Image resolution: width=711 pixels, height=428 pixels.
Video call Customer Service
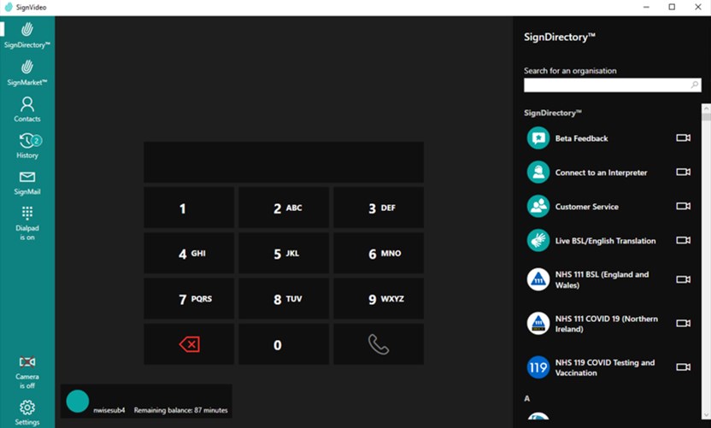[684, 206]
